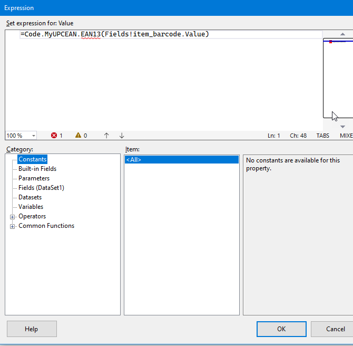Screen dimensions: 353x346
Task: Select Fields (DataSet1) category
Action: [x=42, y=188]
